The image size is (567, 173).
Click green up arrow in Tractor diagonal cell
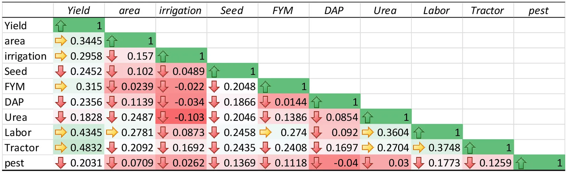(470, 148)
